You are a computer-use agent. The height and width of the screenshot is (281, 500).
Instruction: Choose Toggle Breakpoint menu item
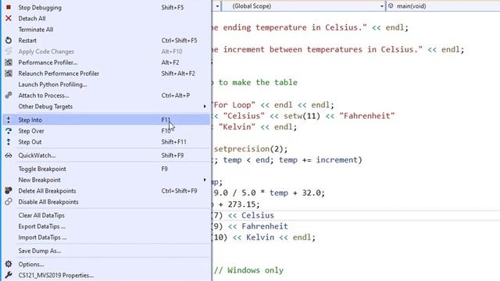106,169
